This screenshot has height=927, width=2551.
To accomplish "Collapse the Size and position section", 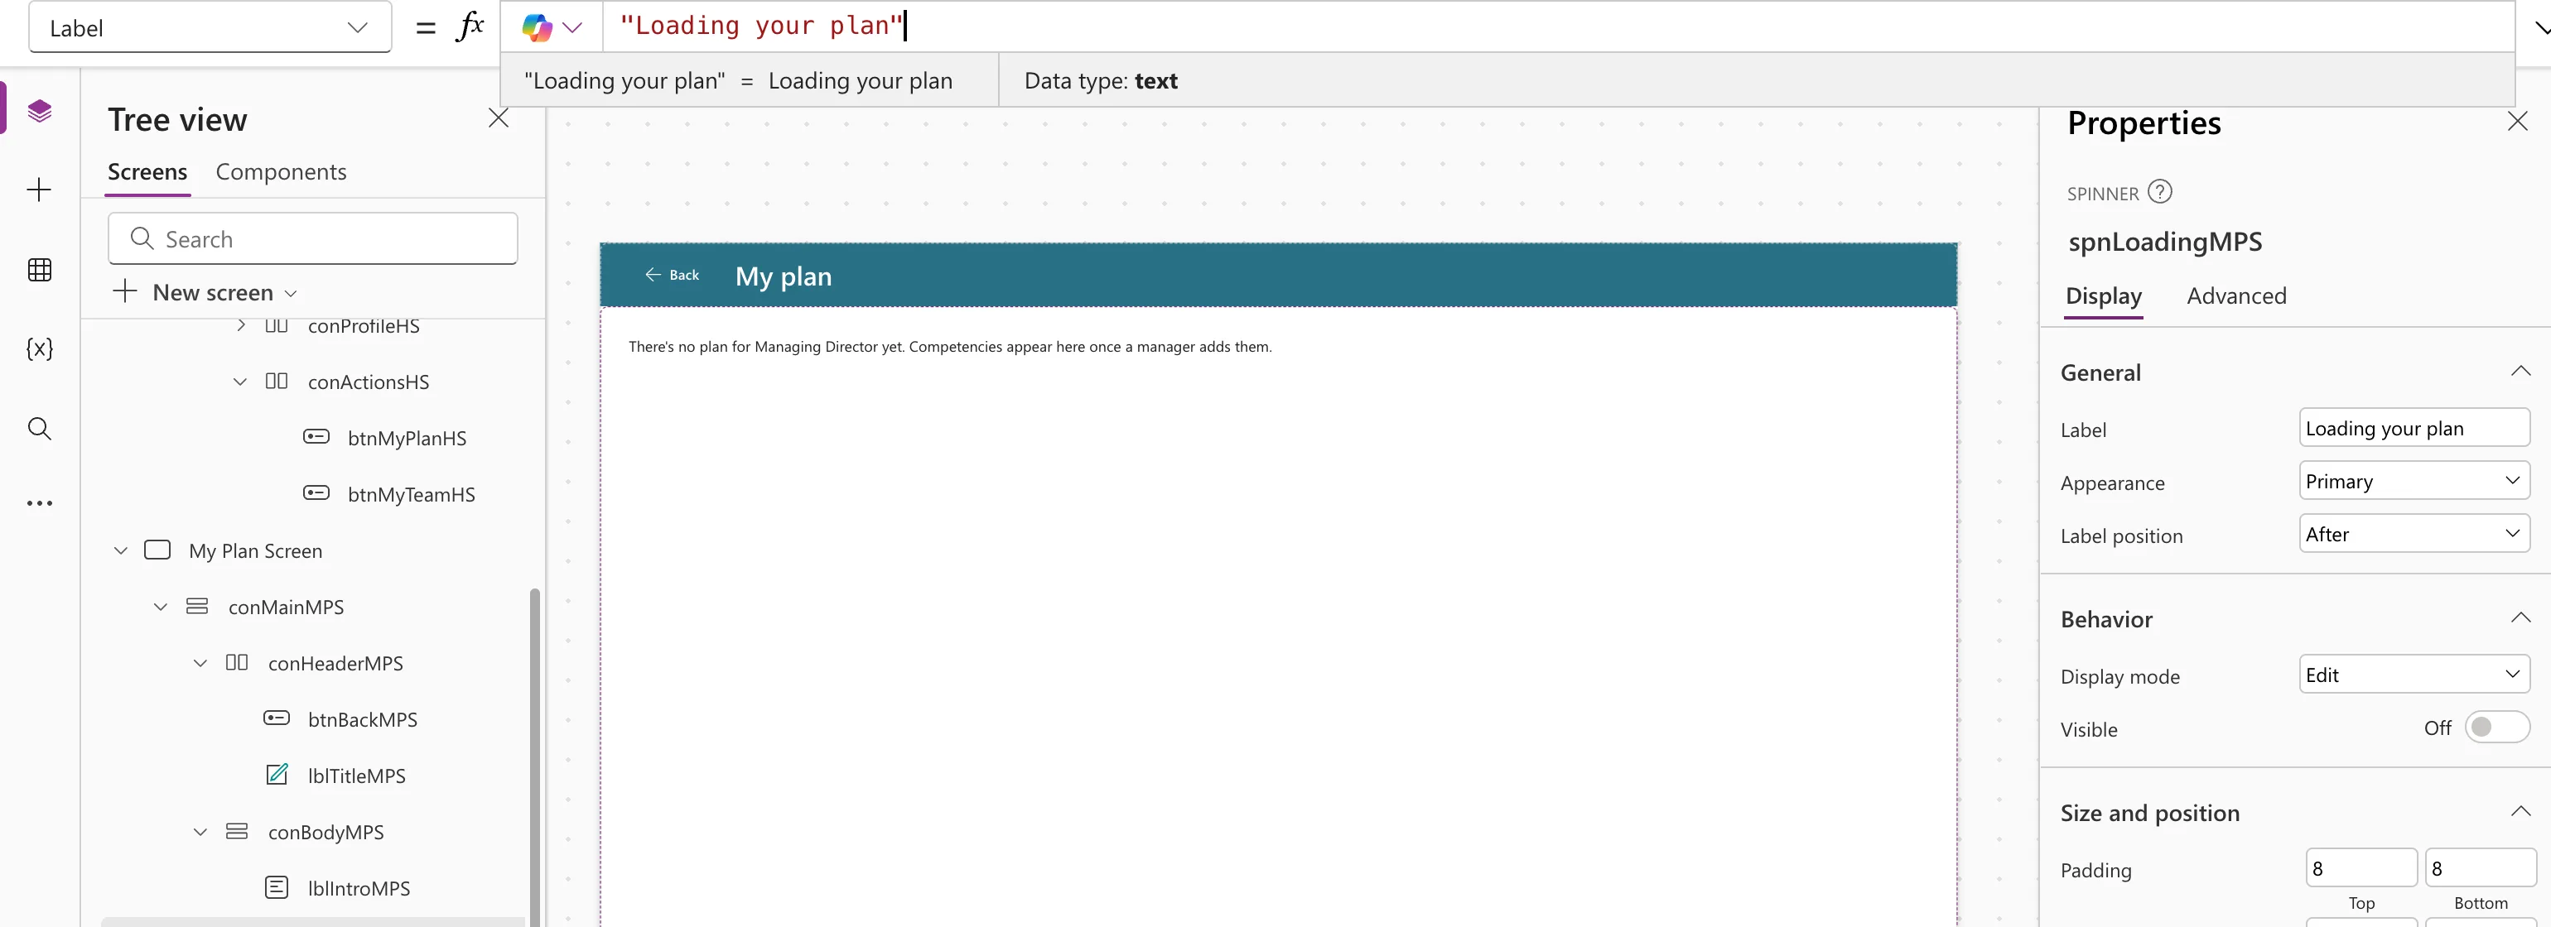I will coord(2520,812).
